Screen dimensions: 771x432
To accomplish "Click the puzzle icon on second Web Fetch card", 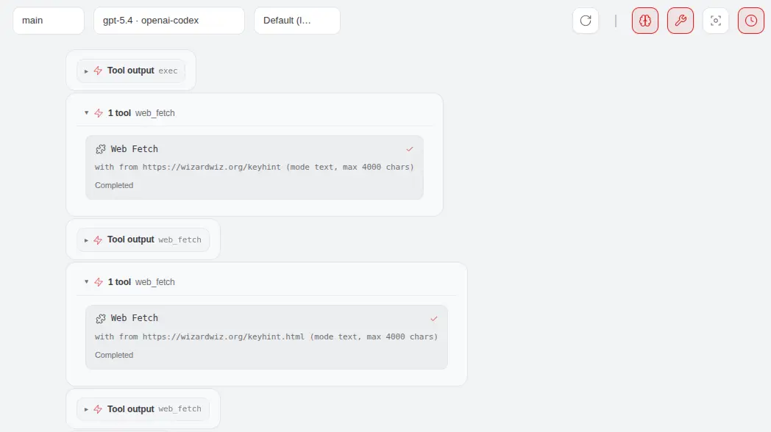I will [101, 318].
